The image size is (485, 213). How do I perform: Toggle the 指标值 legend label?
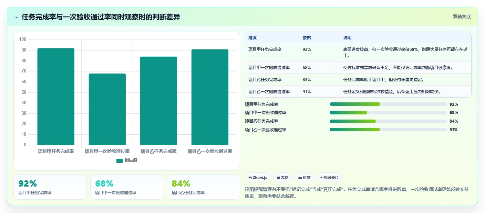coord(131,160)
